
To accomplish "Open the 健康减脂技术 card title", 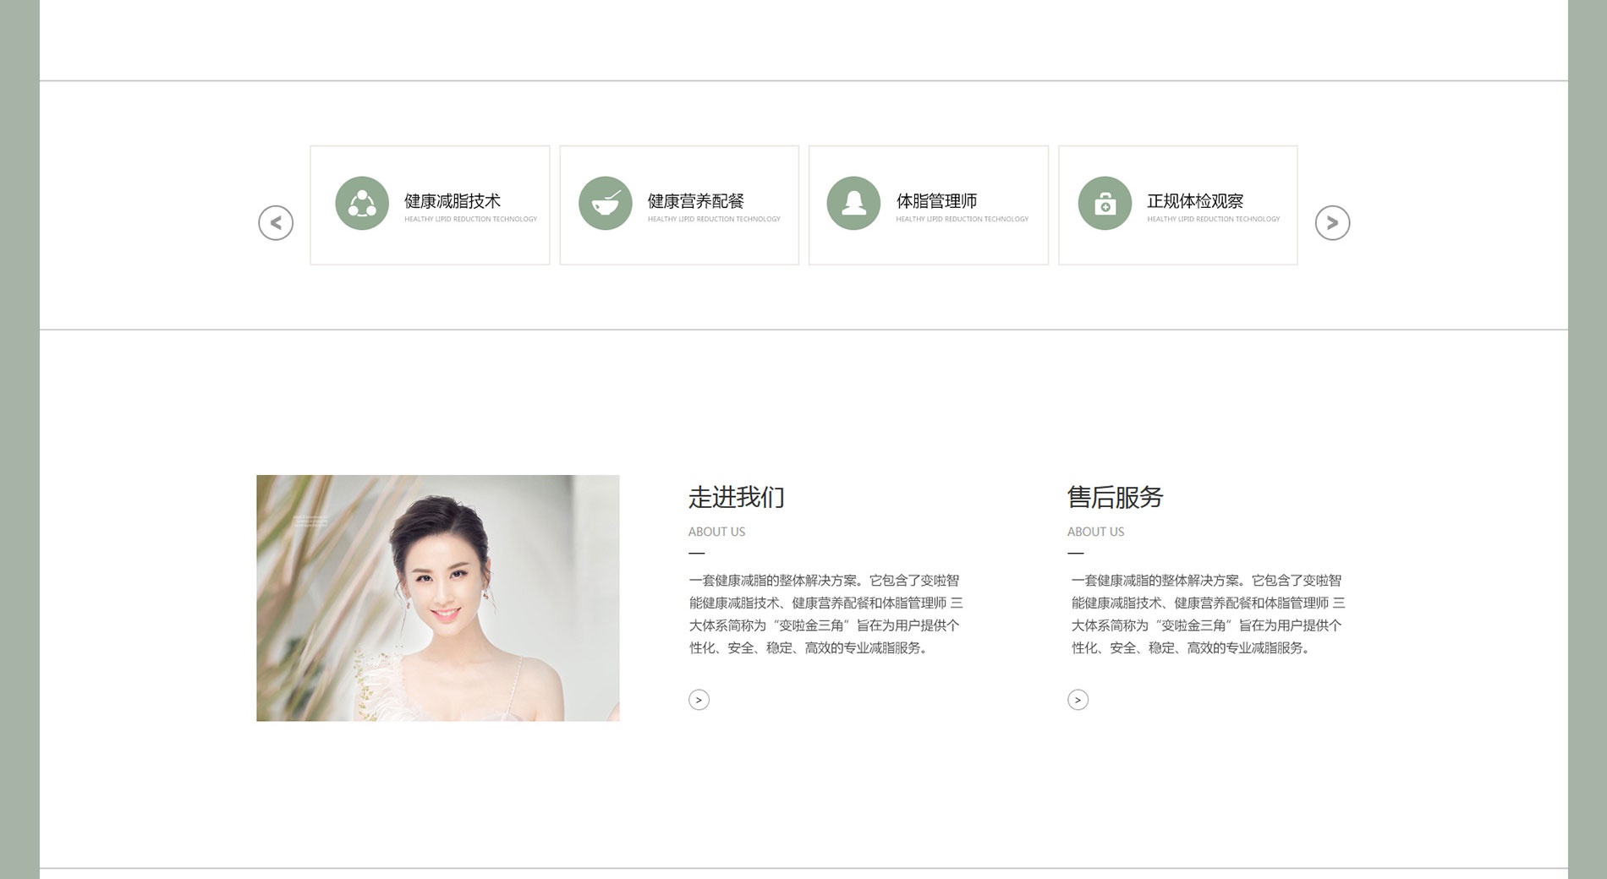I will pos(452,201).
